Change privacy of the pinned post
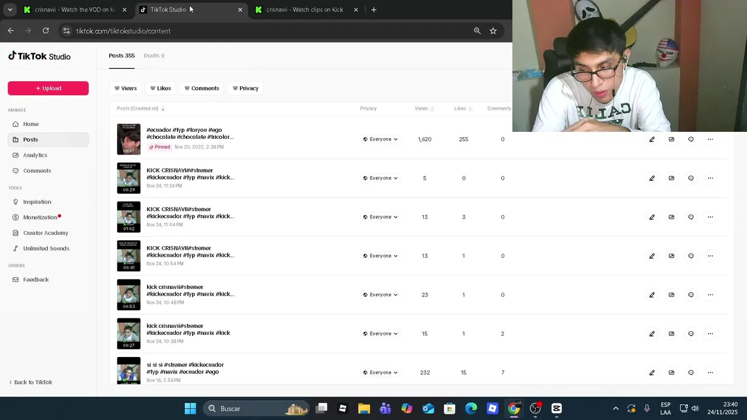Viewport: 747px width, 420px height. click(x=381, y=139)
